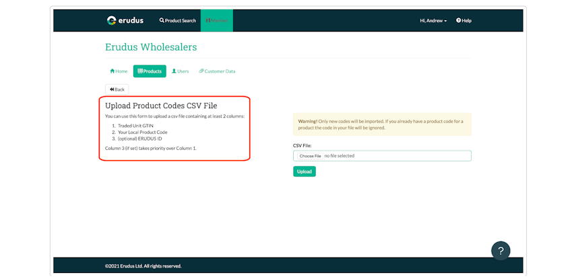578x277 pixels.
Task: Click the Upload Product Codes CSV File heading
Action: (x=161, y=106)
